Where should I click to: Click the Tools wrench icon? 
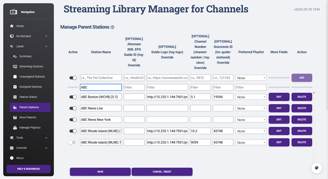coord(12,138)
